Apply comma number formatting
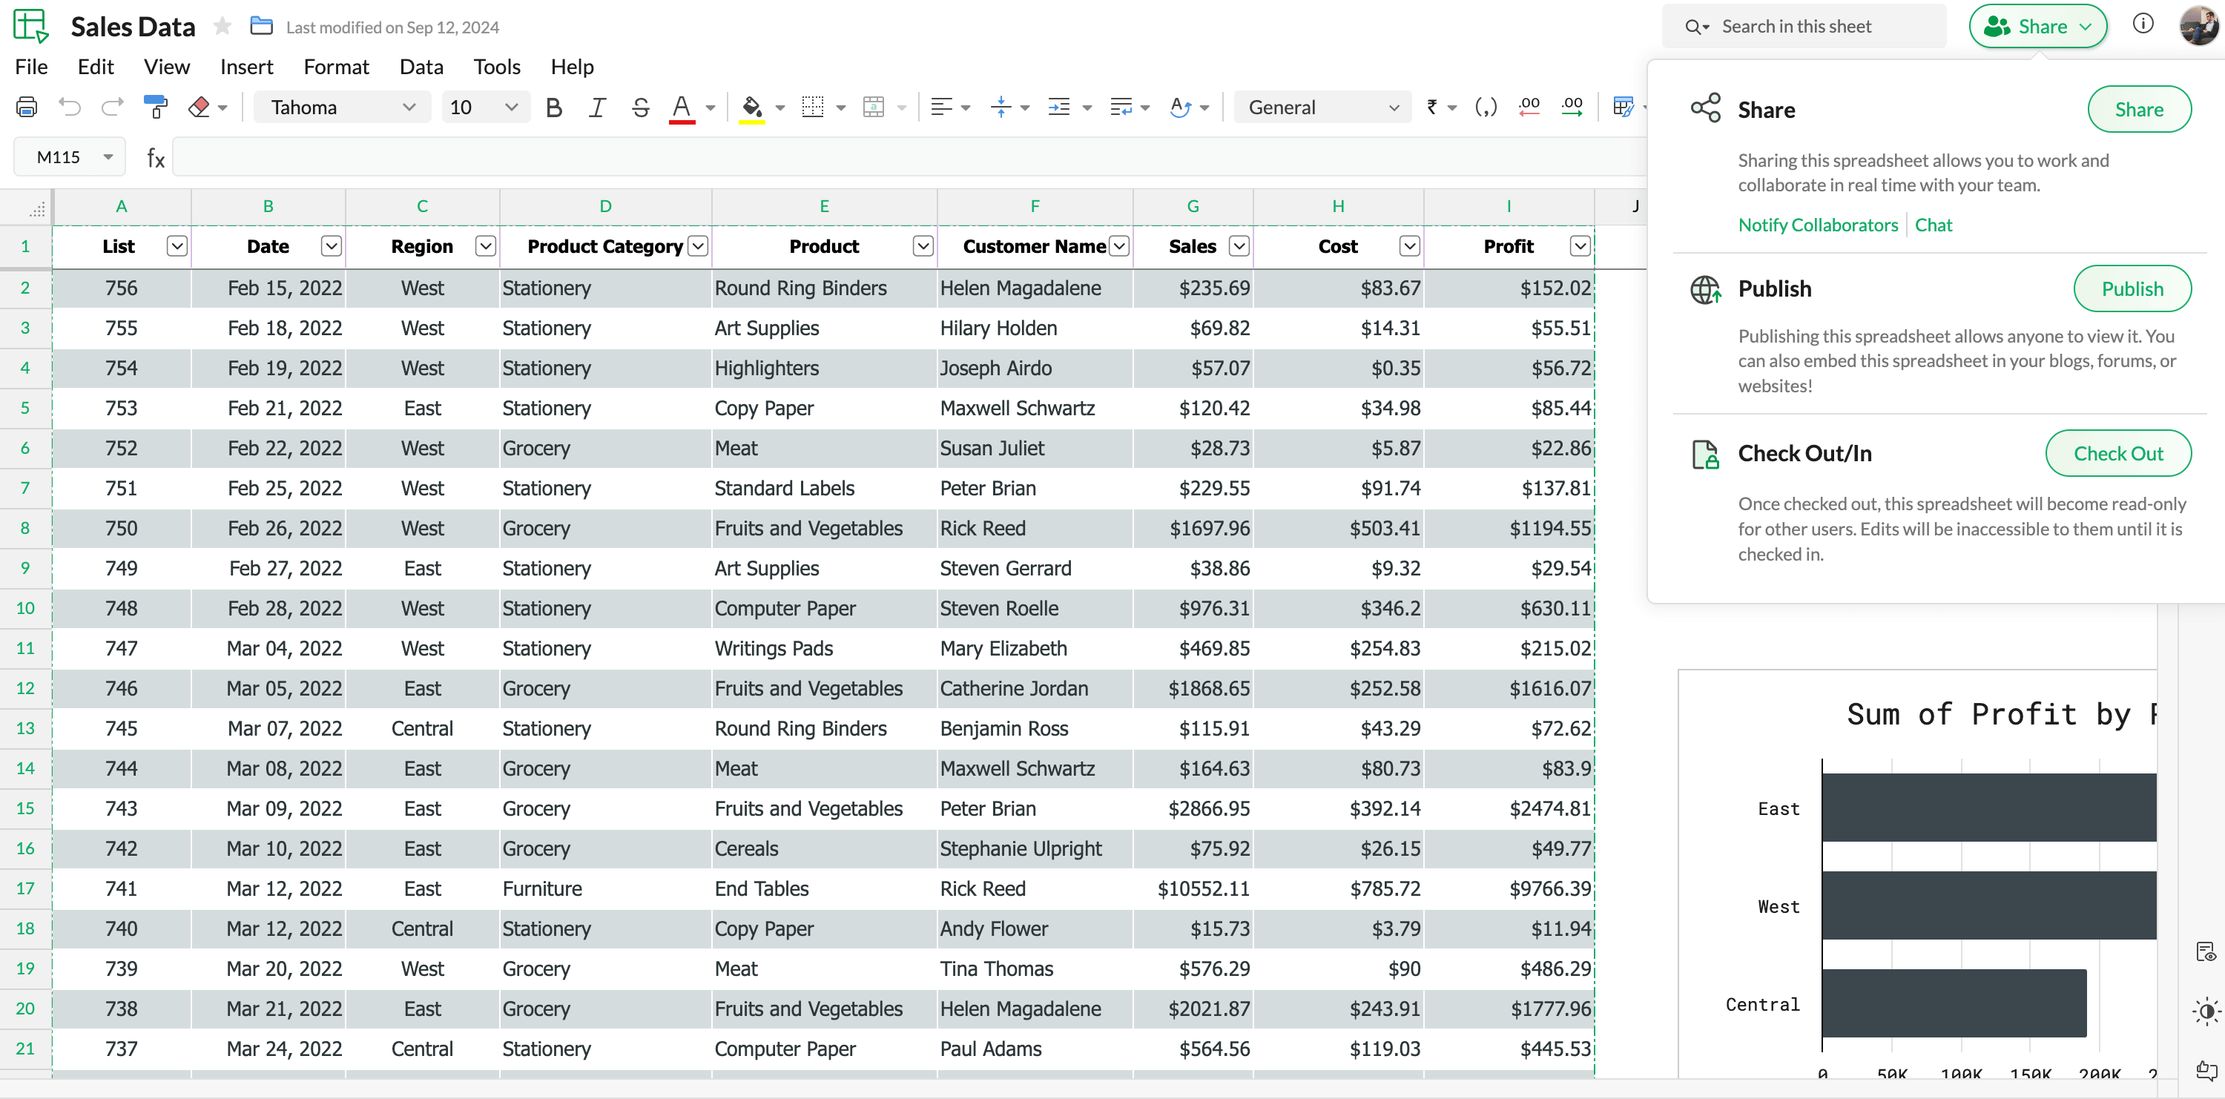2225x1099 pixels. [1486, 106]
